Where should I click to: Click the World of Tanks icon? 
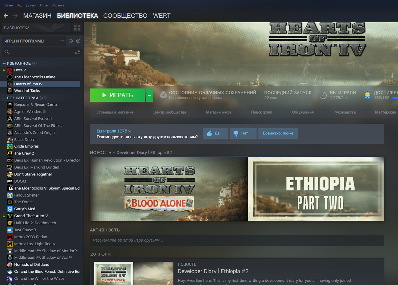coord(10,91)
